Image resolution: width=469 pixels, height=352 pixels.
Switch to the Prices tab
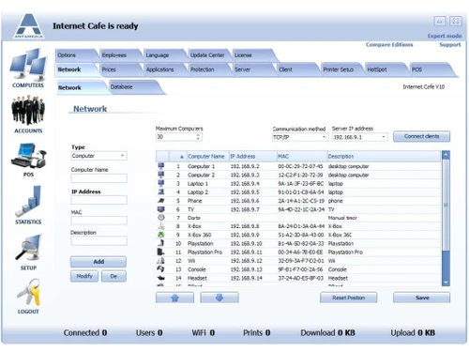point(119,69)
